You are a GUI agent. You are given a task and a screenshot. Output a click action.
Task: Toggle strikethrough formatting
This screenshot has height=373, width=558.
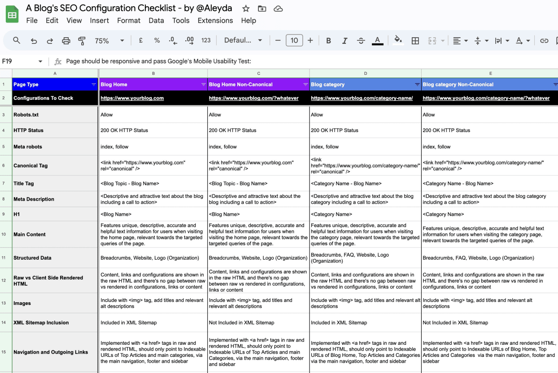tap(361, 41)
